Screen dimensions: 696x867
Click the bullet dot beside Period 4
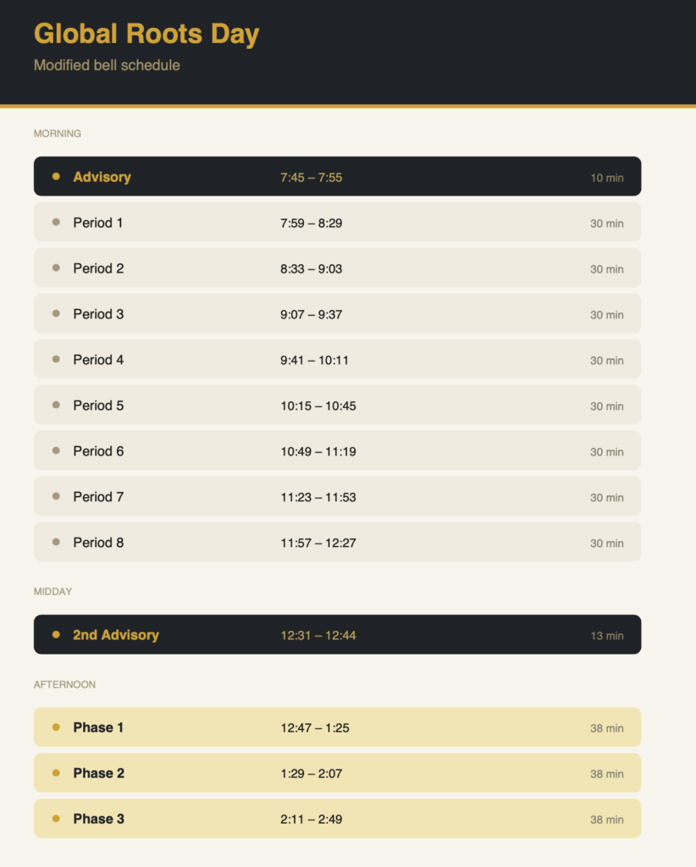[x=56, y=359]
